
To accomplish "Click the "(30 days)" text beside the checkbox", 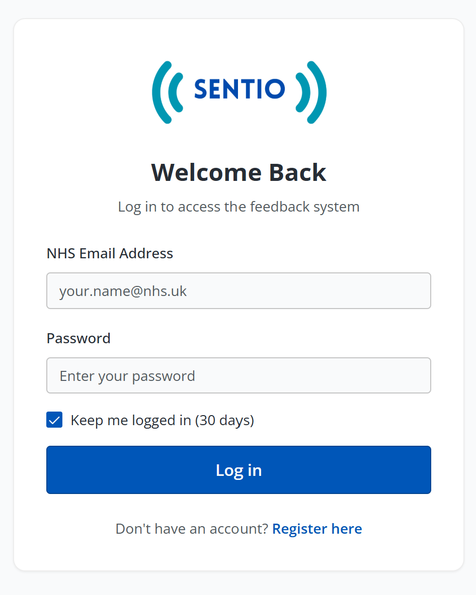I will coord(224,420).
